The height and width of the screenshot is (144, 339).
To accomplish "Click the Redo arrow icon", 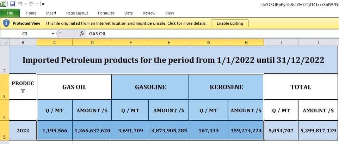I will click(31, 4).
